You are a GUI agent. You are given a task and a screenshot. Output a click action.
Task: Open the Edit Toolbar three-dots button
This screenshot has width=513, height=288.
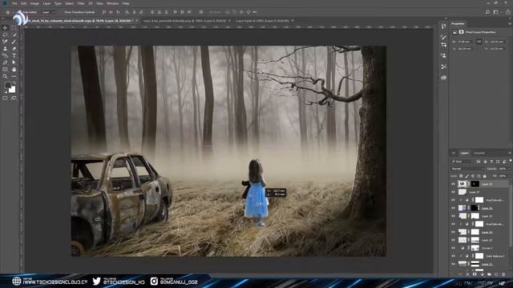click(14, 77)
